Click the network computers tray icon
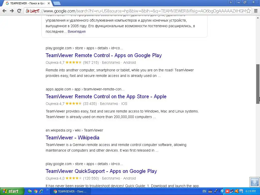Screen dimensions: 260x195 pos(232,191)
